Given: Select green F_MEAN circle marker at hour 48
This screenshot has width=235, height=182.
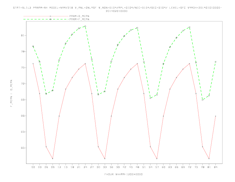Looking at the screenshot, I should (137, 28).
